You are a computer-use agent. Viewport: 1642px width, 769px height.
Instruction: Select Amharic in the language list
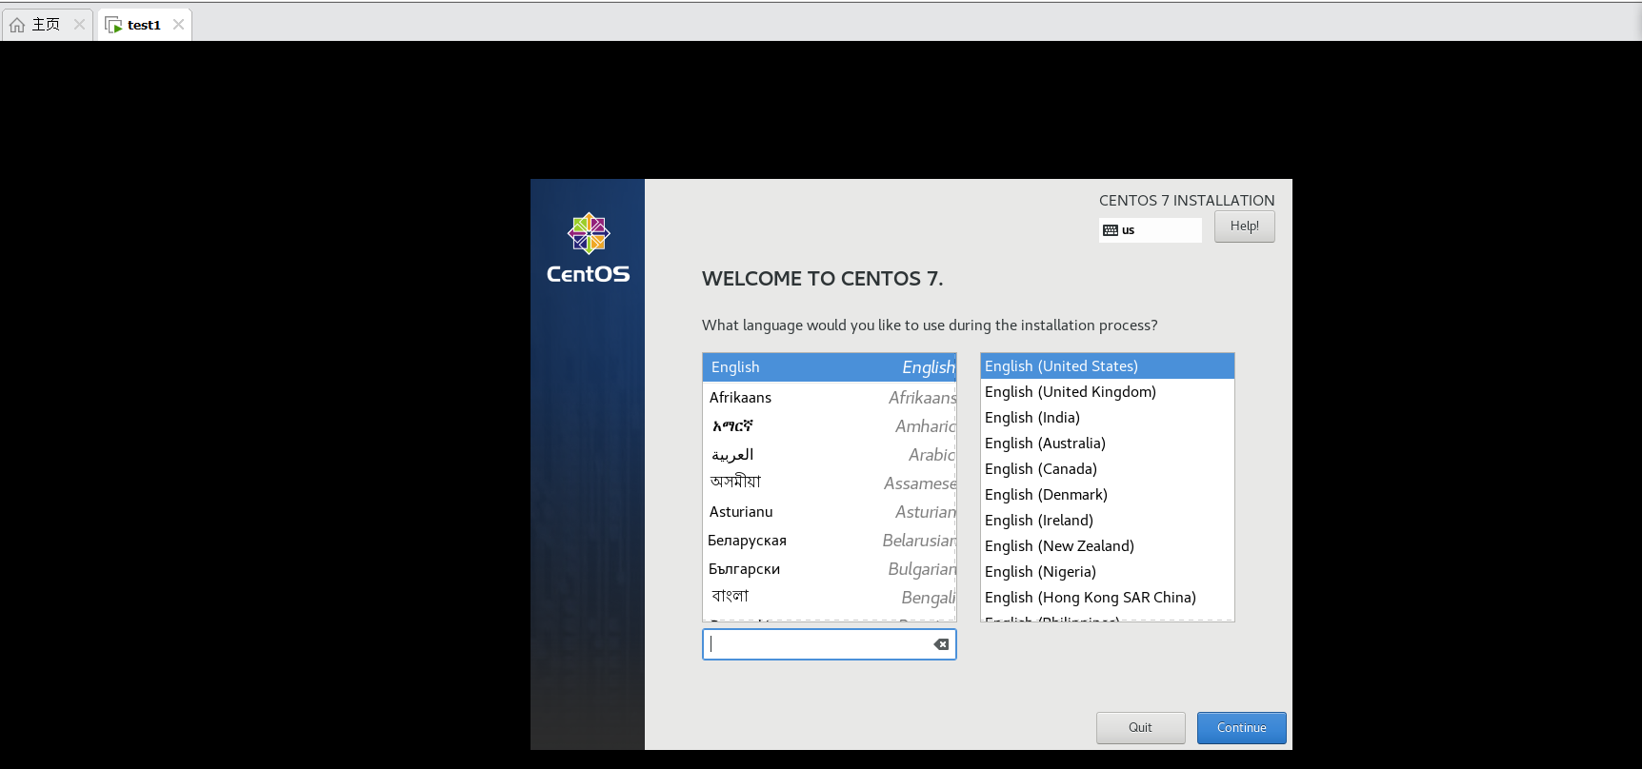(830, 426)
